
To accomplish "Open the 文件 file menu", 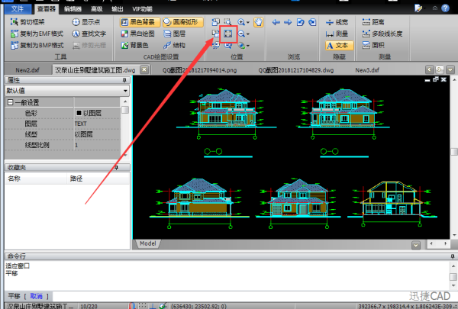I will pyautogui.click(x=18, y=8).
